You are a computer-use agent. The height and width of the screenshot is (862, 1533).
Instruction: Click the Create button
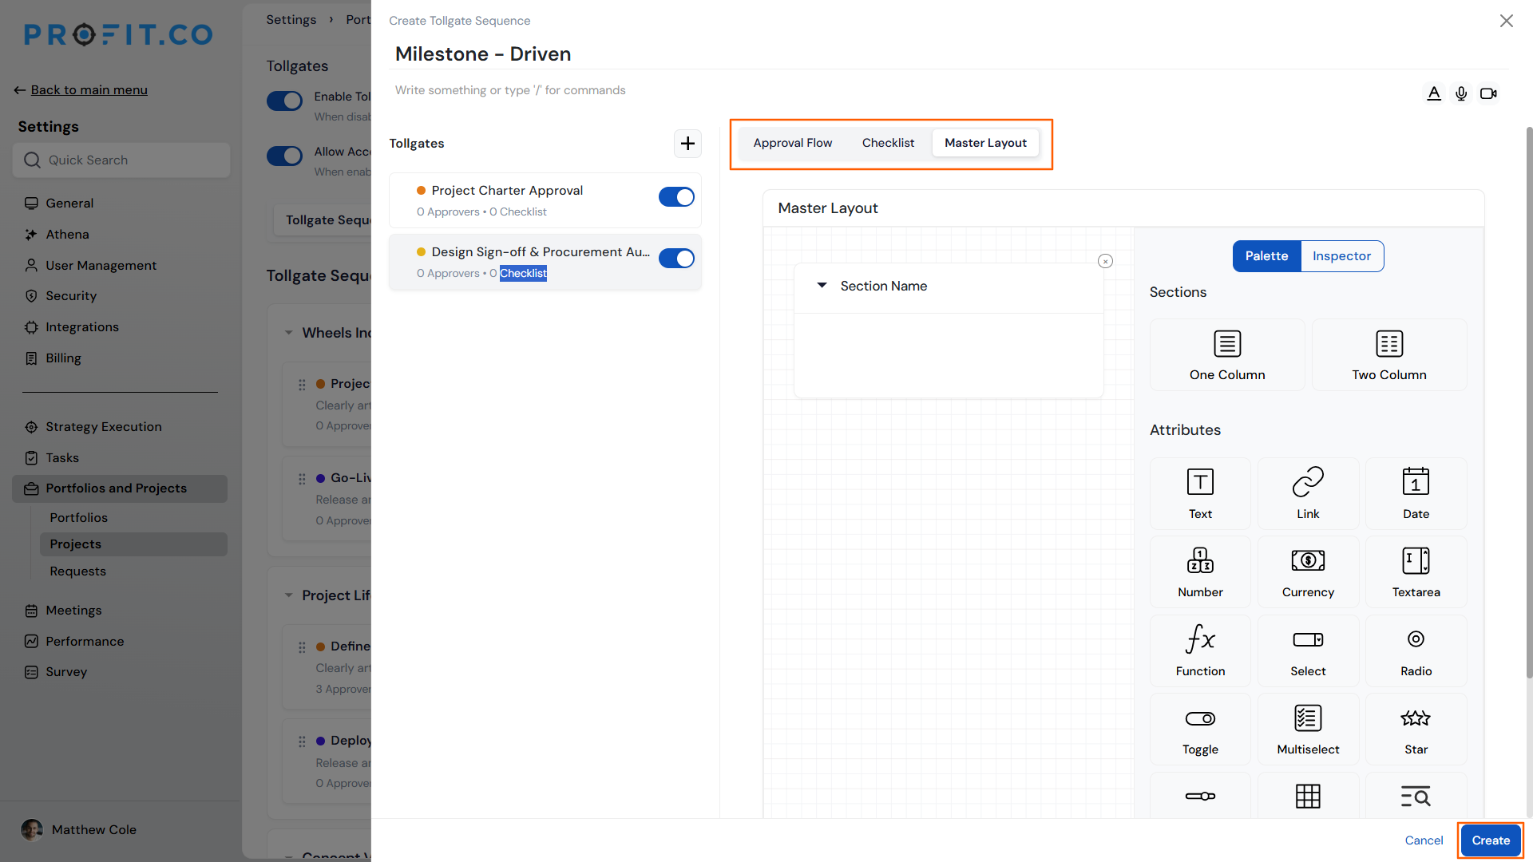tap(1491, 840)
